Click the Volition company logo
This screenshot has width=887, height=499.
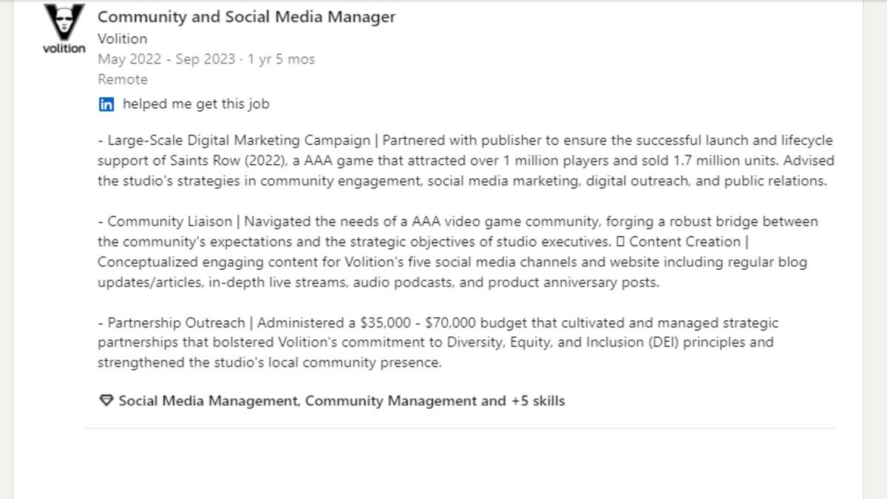[x=64, y=30]
